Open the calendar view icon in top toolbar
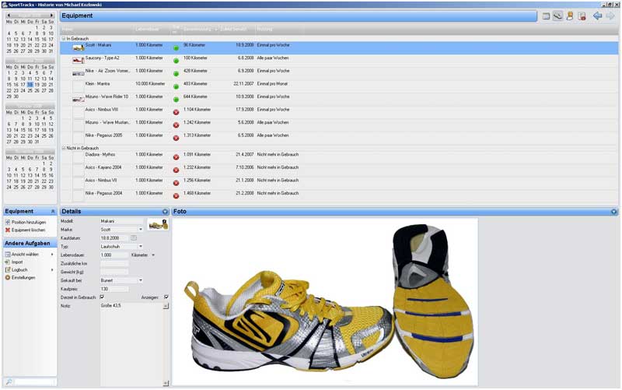 (547, 16)
